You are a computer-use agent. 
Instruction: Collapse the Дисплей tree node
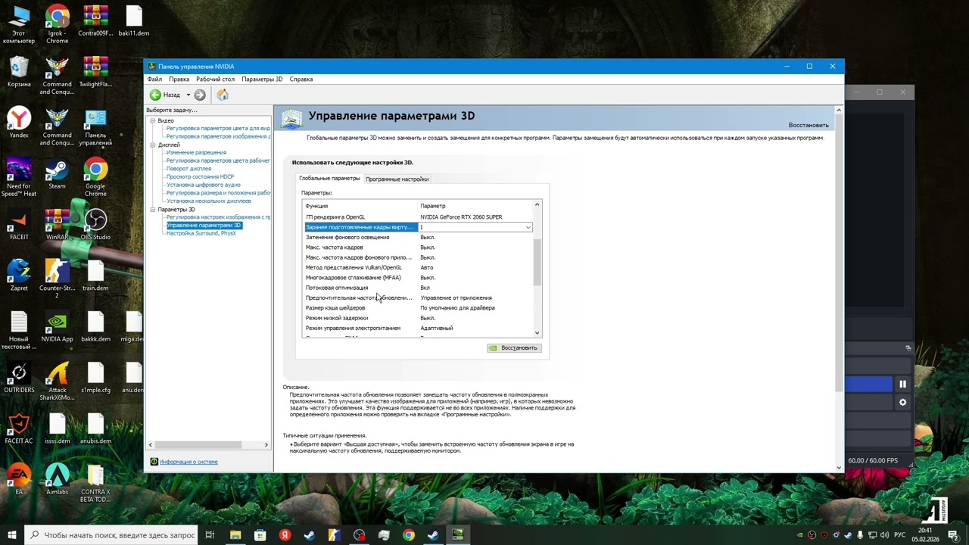click(152, 145)
